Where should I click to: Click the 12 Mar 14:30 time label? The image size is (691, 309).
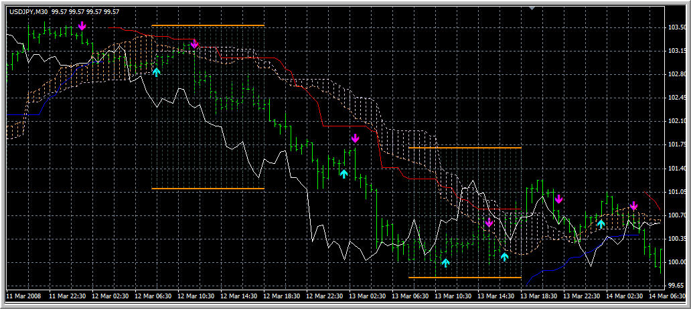238,296
